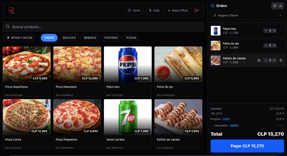The height and width of the screenshot is (156, 287).
Task: Add Pizza Pepperoni to the order
Action: coord(77,124)
